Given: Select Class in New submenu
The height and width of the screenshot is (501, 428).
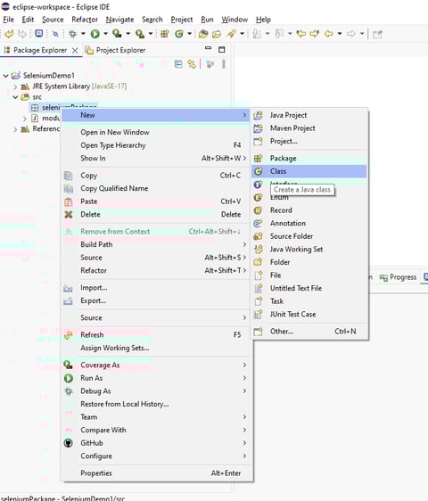Looking at the screenshot, I should (309, 171).
